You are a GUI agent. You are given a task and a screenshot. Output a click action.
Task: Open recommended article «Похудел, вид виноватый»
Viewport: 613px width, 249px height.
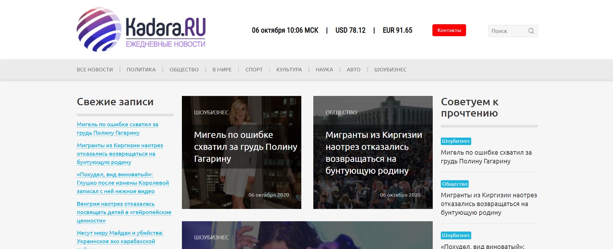[483, 246]
